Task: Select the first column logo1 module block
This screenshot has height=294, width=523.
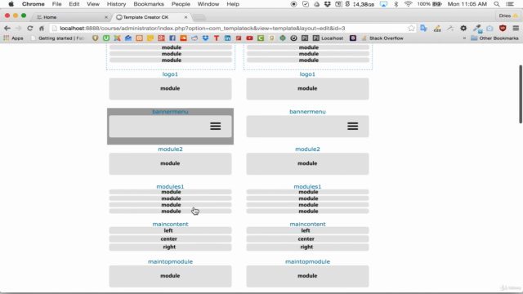Action: point(170,89)
